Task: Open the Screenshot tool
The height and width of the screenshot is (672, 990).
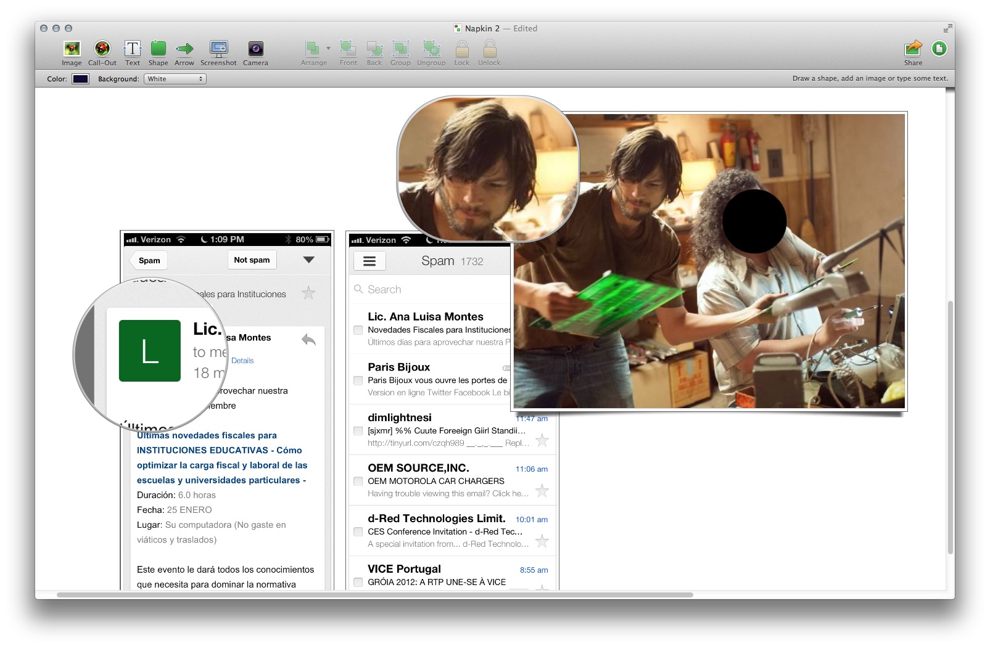Action: point(218,53)
